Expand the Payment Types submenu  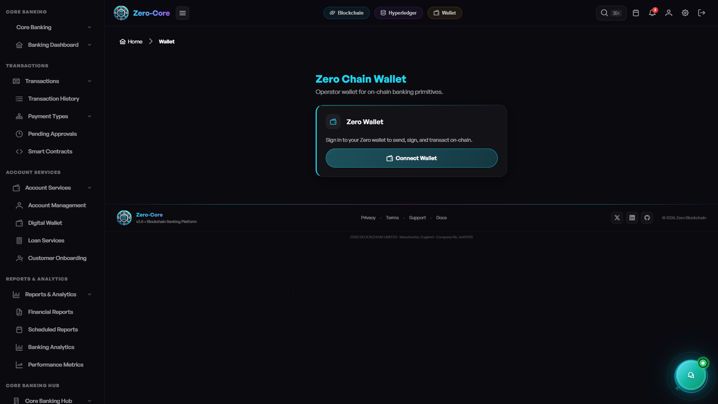pos(89,116)
